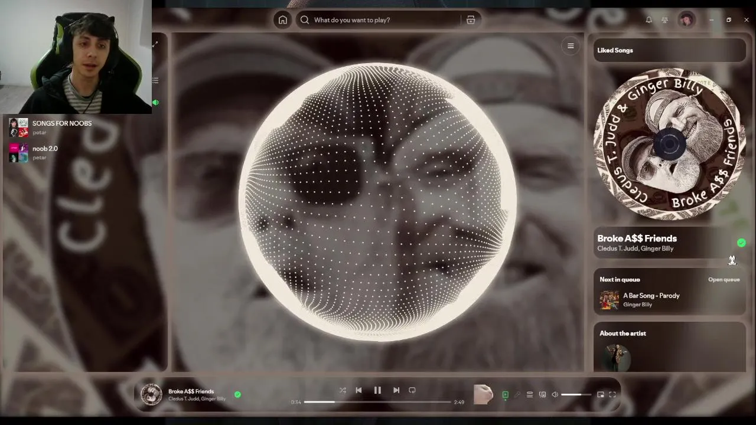
Task: Click the 0:34 elapsed time label
Action: (x=296, y=402)
